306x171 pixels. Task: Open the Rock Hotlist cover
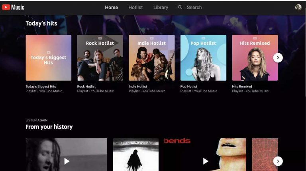pyautogui.click(x=100, y=58)
